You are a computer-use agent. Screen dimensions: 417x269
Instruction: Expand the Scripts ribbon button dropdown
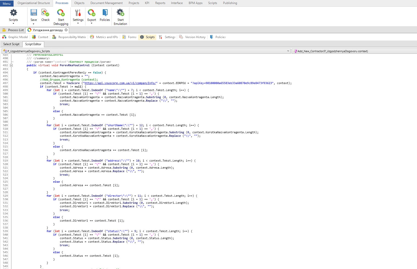point(13,24)
